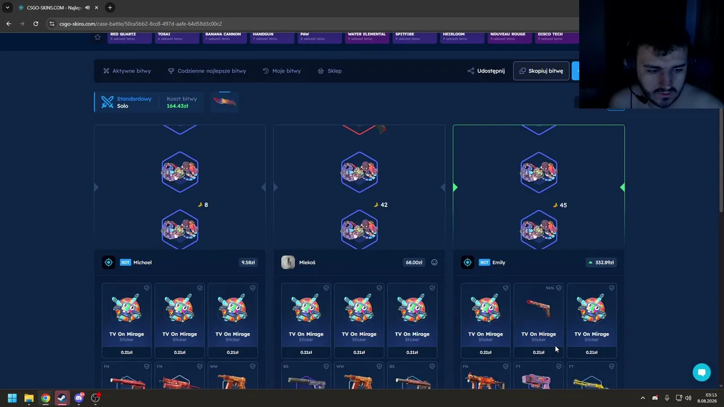
Task: Click the star favorite icon beside the drops strip
Action: coord(97,37)
